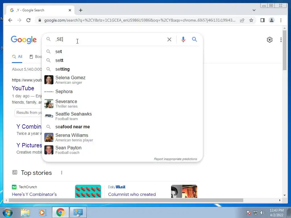Open TechCrunch 'Here's Y Combinator's' story

pos(34,194)
